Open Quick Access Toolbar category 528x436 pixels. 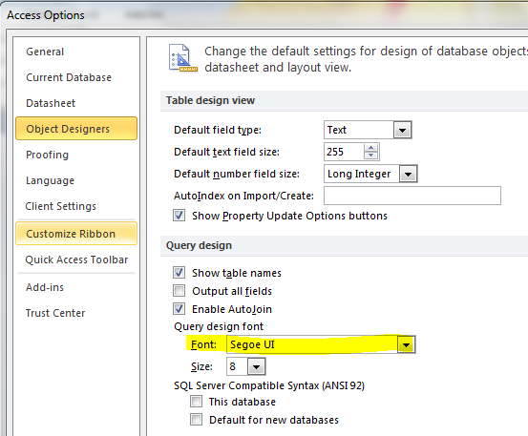pyautogui.click(x=76, y=260)
